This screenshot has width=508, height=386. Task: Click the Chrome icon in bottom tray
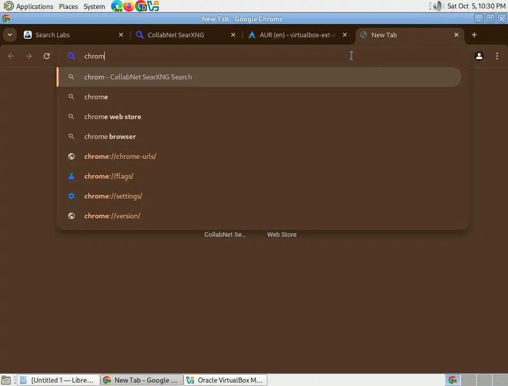coord(452,380)
